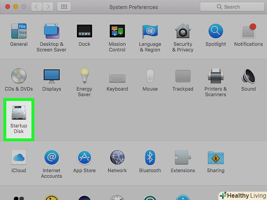
Task: Click the forward navigation arrow button
Action: (48, 7)
